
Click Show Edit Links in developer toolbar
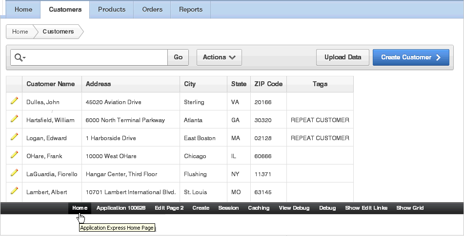[x=366, y=208]
